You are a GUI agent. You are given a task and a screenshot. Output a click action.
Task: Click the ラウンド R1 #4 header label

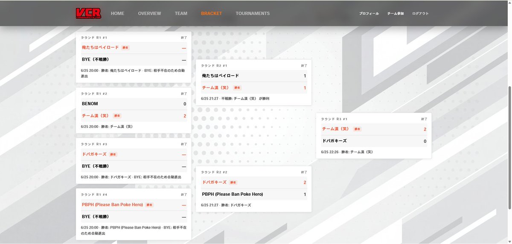click(x=94, y=194)
